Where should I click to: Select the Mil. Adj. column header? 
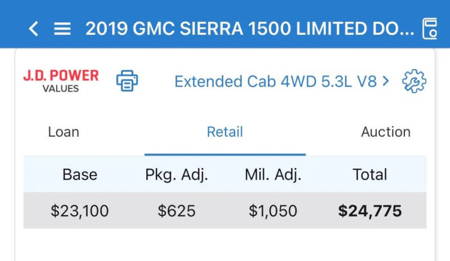[273, 175]
